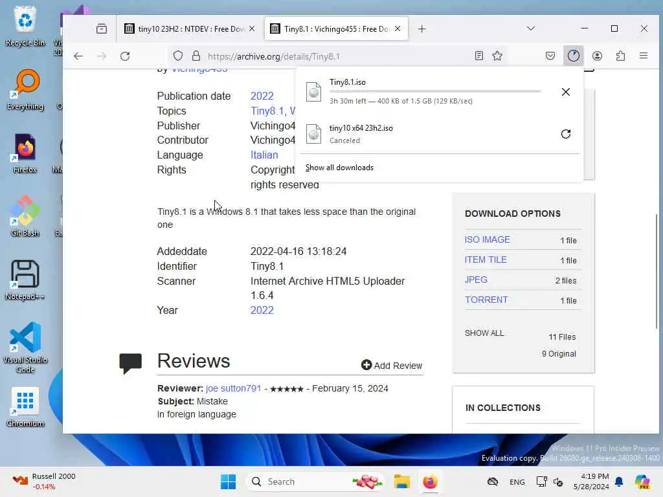Open File Explorer from taskbar

[x=401, y=481]
